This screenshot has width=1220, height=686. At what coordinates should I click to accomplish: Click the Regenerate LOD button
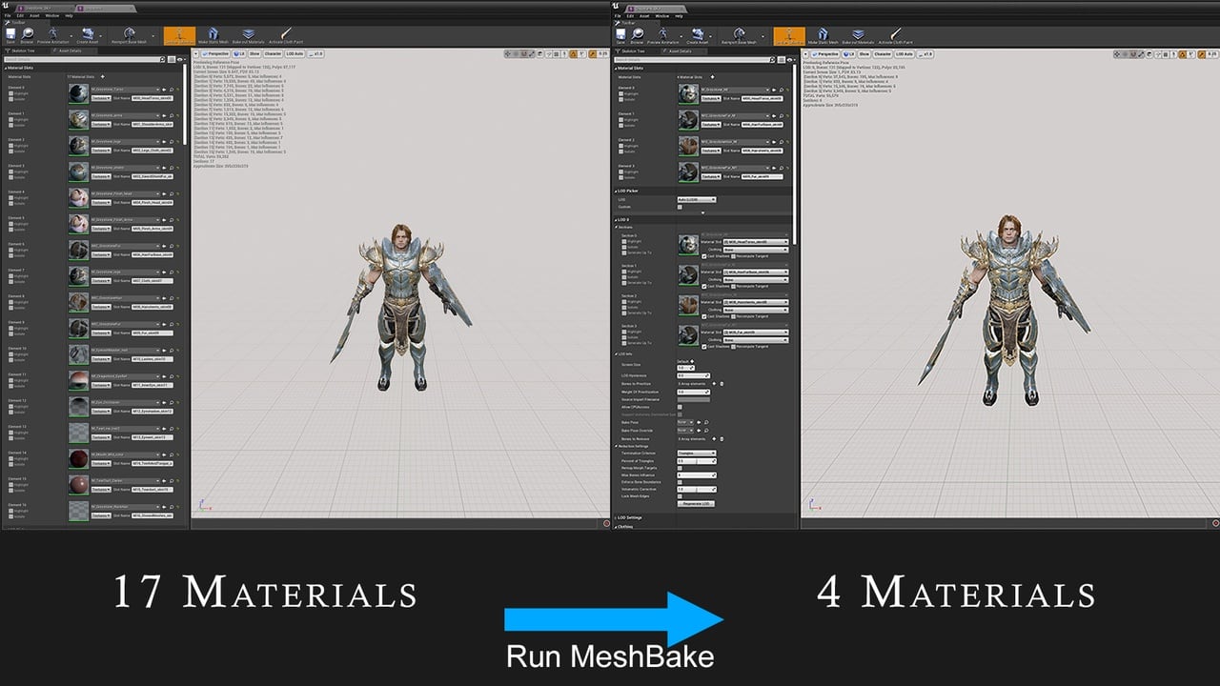coord(697,503)
